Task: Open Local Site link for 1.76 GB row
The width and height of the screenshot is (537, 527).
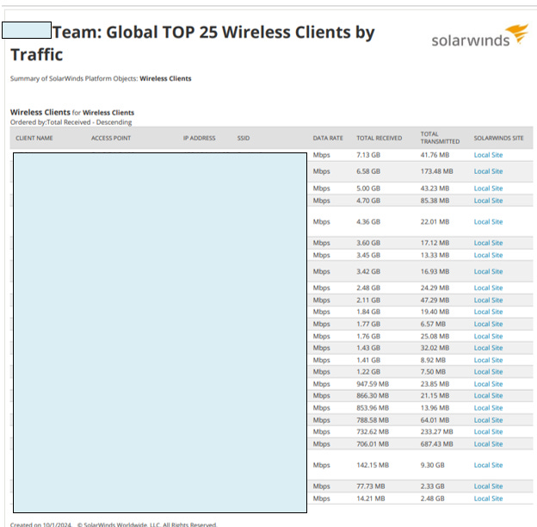Action: 488,337
